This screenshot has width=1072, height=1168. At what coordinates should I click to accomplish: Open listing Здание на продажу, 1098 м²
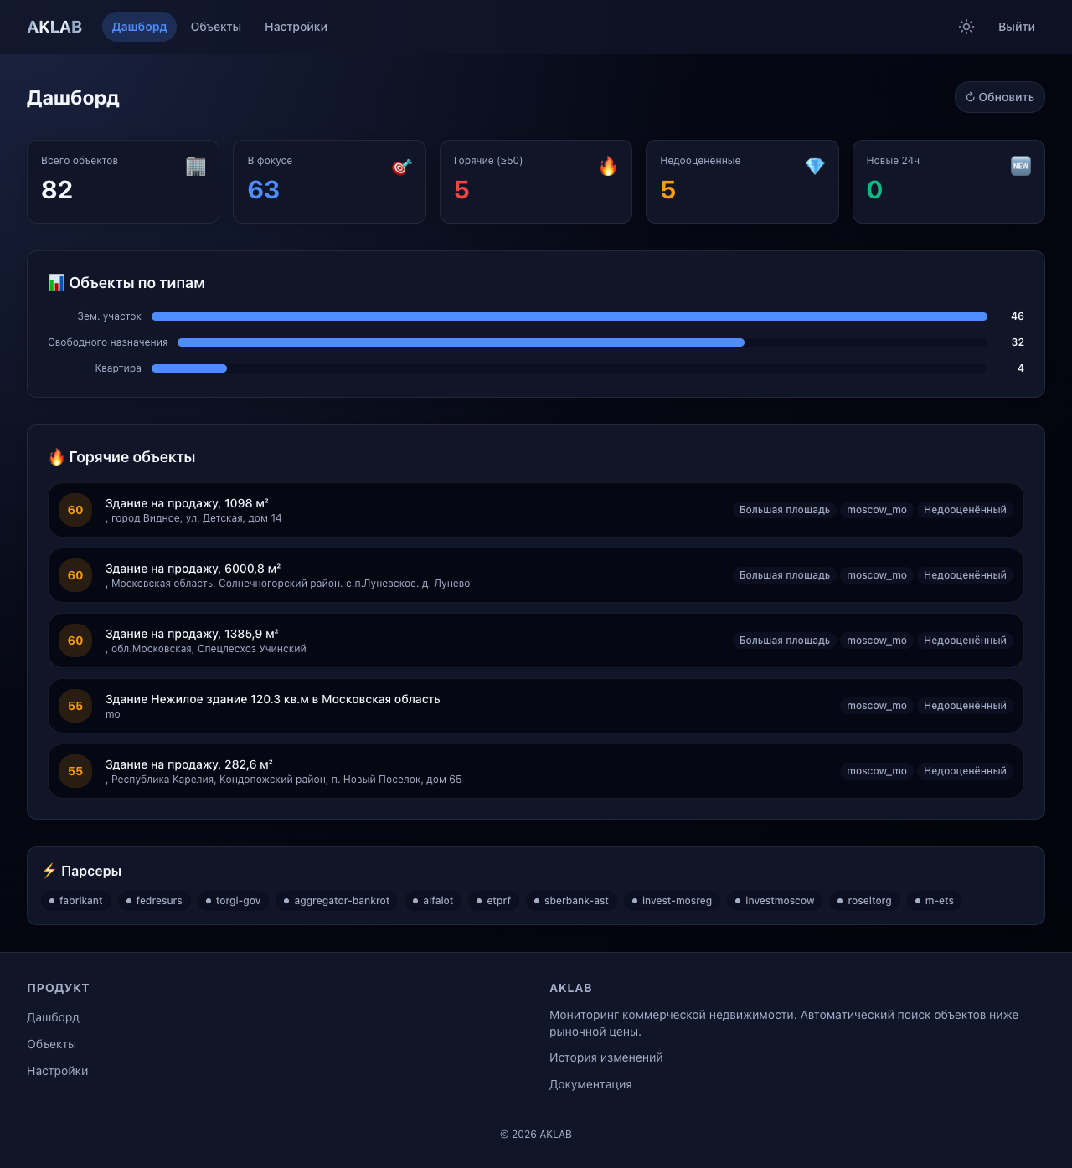coord(536,510)
